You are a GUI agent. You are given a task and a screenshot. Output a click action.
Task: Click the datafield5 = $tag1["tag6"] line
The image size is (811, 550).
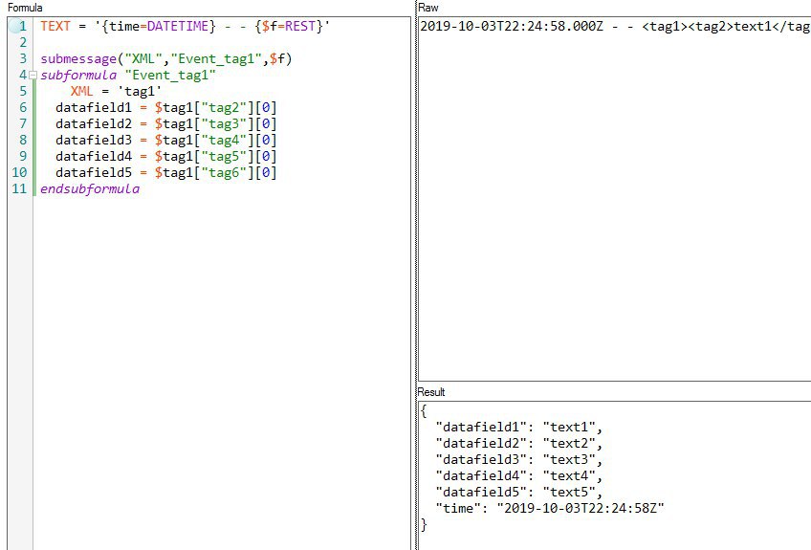click(x=166, y=172)
